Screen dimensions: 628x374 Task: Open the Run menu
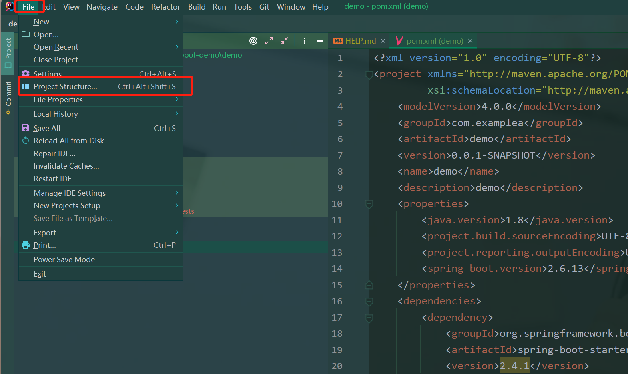click(219, 7)
